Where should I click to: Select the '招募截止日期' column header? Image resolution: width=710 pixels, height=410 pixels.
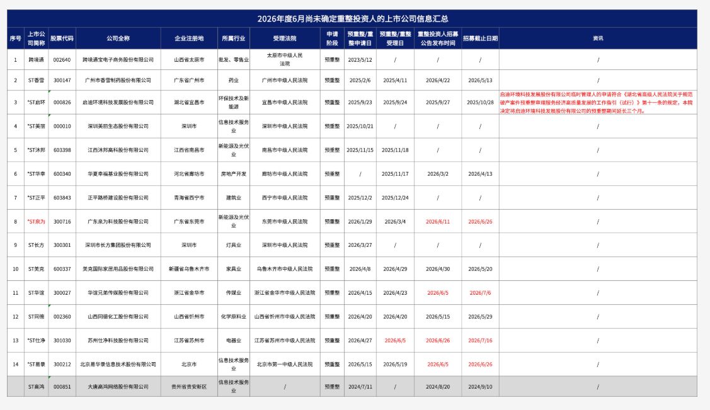[x=481, y=38]
